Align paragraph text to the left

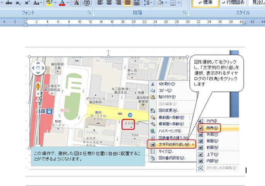point(100,3)
